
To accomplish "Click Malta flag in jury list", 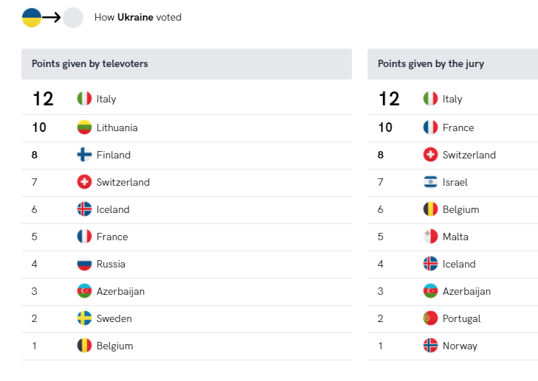I will pos(430,237).
